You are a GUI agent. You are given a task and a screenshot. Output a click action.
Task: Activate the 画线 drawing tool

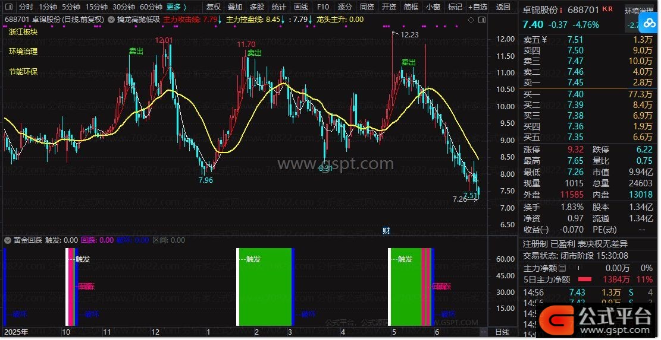300,7
